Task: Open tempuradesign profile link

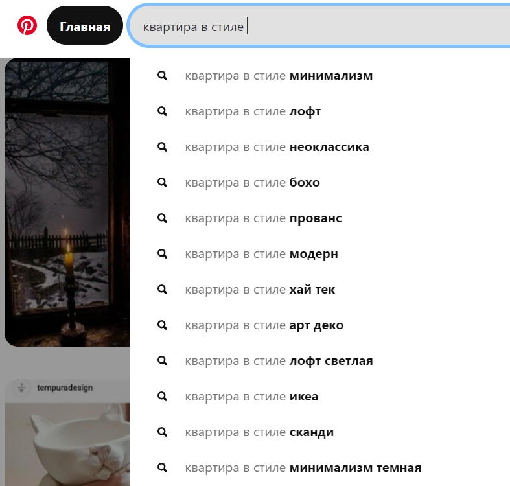Action: (65, 388)
